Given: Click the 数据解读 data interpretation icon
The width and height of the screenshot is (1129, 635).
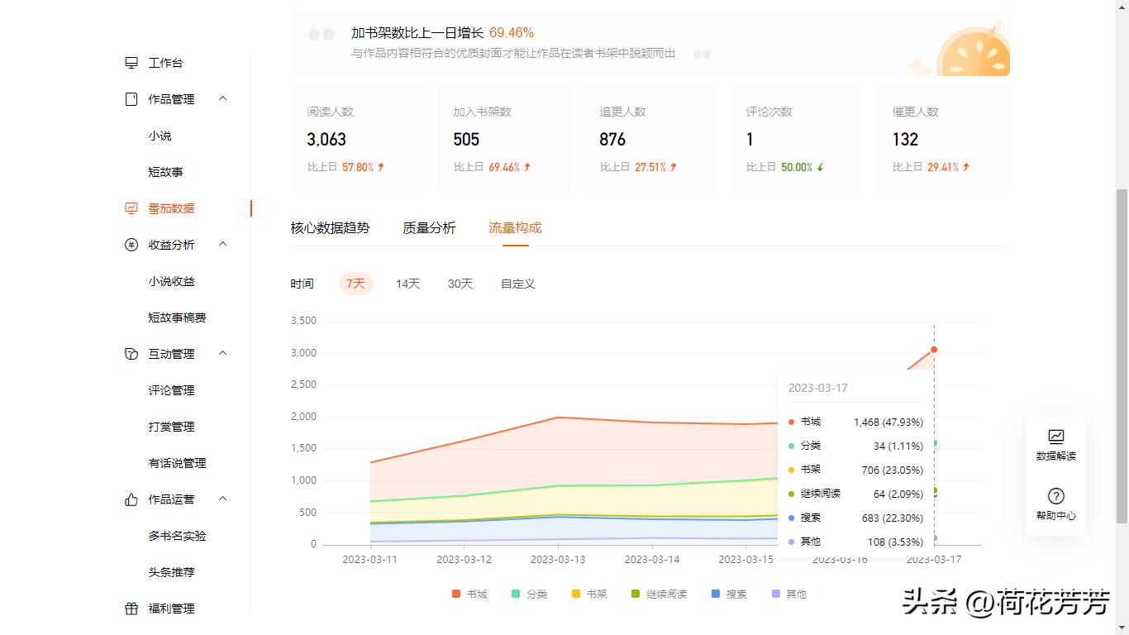Looking at the screenshot, I should pyautogui.click(x=1055, y=437).
